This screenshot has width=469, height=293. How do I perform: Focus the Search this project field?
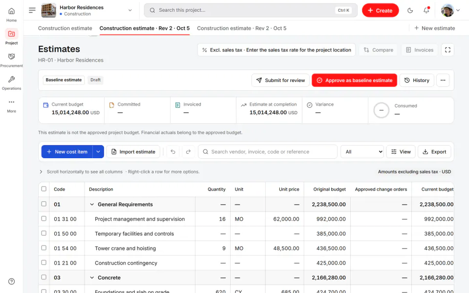point(251,10)
